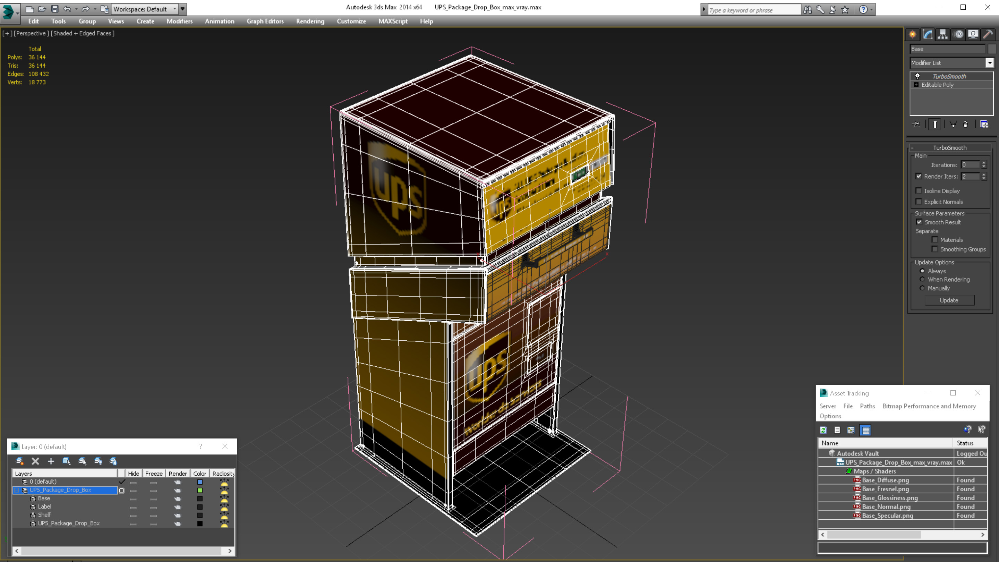This screenshot has height=562, width=999.
Task: Expand the Editable Poly stack entry
Action: [x=916, y=85]
